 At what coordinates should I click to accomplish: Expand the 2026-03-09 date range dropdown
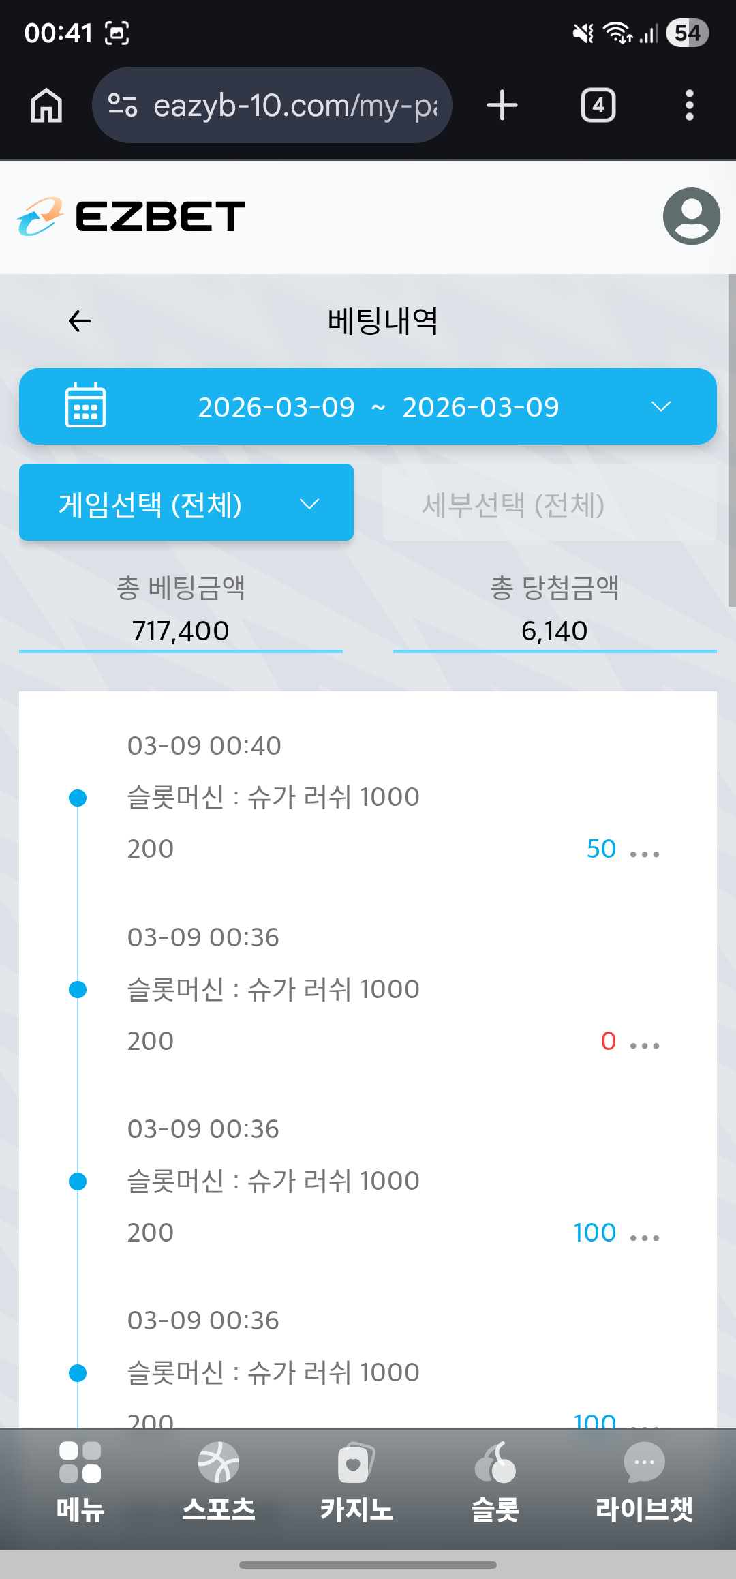pyautogui.click(x=368, y=406)
